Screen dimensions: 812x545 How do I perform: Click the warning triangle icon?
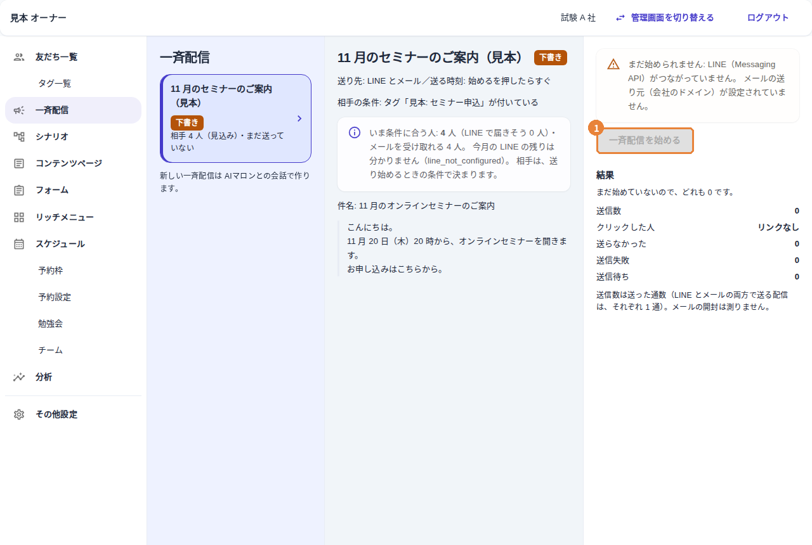click(613, 64)
